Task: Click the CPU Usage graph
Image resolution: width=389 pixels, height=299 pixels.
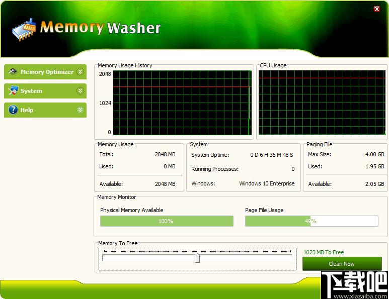Action: pos(322,103)
